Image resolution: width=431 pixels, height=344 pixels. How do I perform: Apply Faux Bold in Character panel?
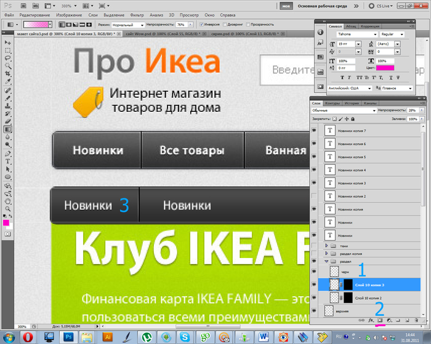pyautogui.click(x=342, y=77)
